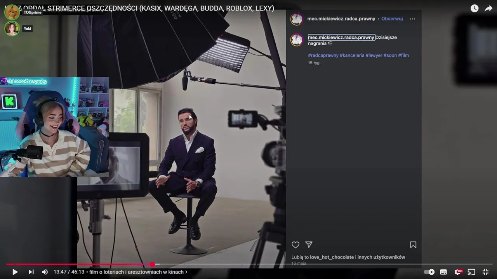
Task: Turn on subtitles captions
Action: click(443, 272)
